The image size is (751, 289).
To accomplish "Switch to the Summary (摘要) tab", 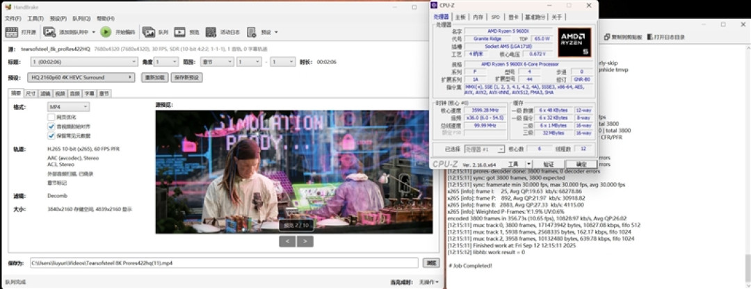I will pyautogui.click(x=16, y=92).
